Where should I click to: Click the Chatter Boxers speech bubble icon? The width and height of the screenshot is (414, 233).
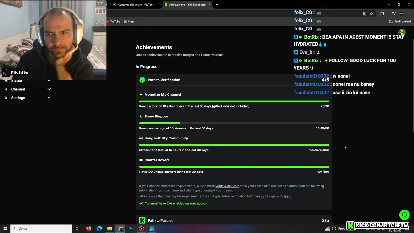(141, 160)
